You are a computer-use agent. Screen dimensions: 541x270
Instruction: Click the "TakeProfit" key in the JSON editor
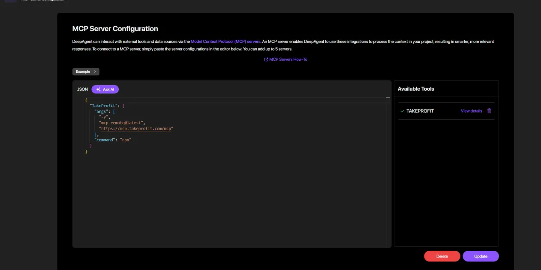(103, 105)
